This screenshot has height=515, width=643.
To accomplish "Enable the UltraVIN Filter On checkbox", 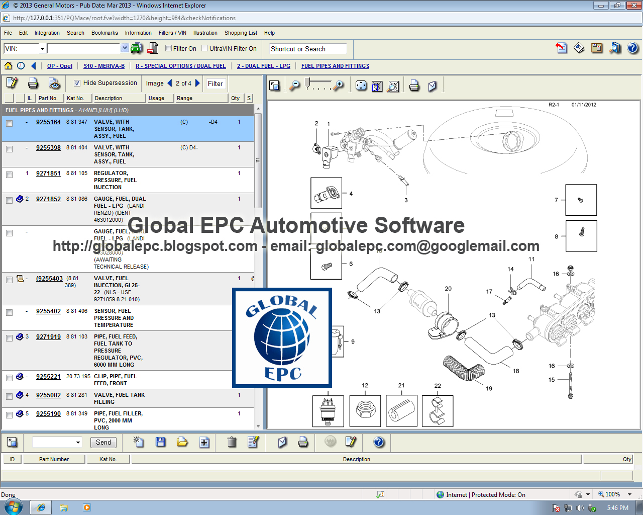I will click(x=204, y=48).
